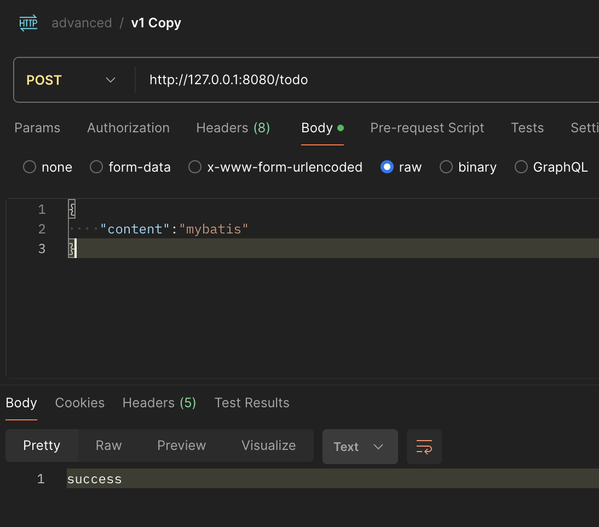This screenshot has height=527, width=599.
Task: Switch to the Params tab
Action: coord(37,128)
